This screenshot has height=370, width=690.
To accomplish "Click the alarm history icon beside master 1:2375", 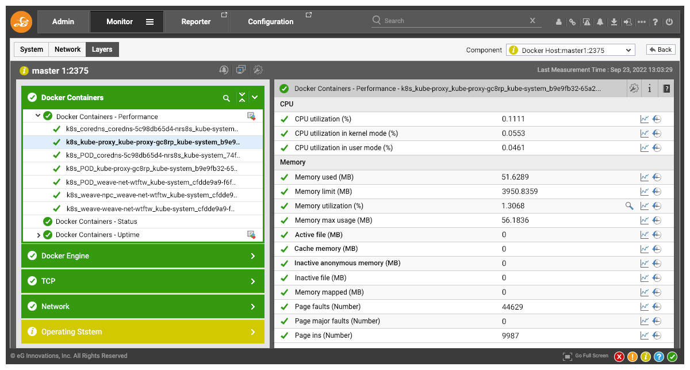I will (x=224, y=70).
